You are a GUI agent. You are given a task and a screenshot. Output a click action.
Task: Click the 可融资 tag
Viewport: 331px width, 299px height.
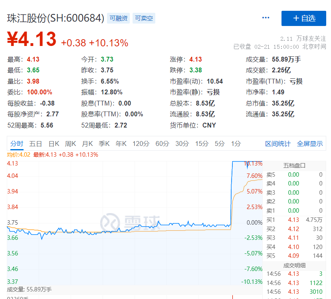(x=118, y=18)
